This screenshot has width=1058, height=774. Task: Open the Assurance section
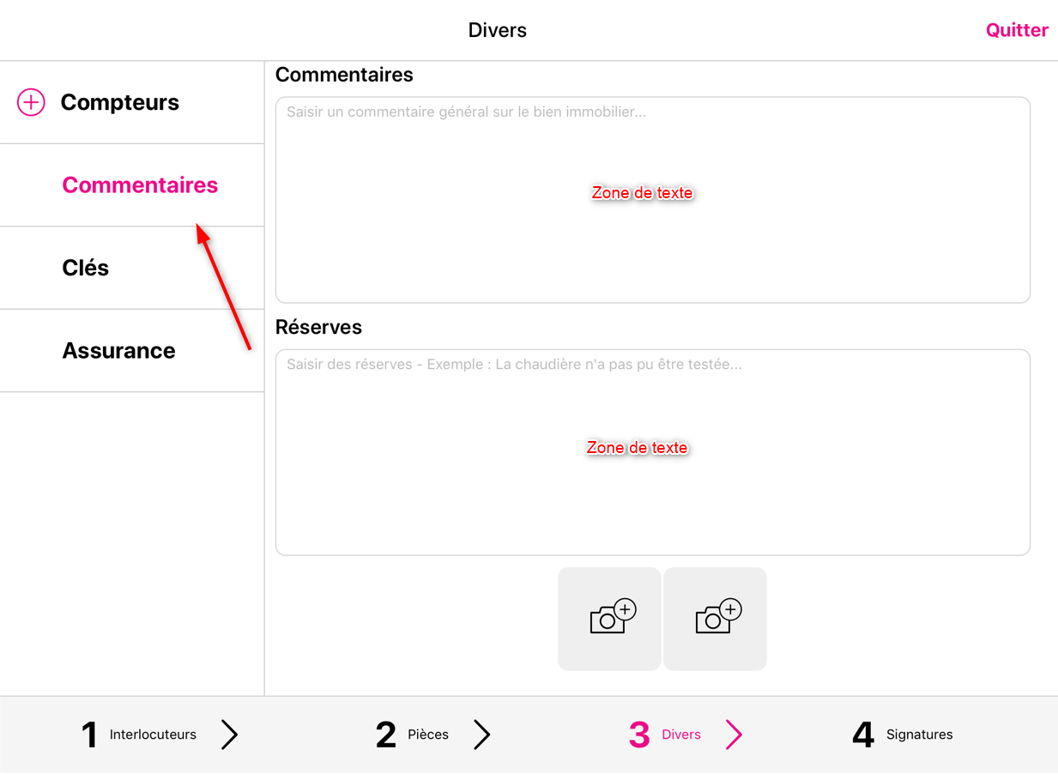(x=132, y=351)
